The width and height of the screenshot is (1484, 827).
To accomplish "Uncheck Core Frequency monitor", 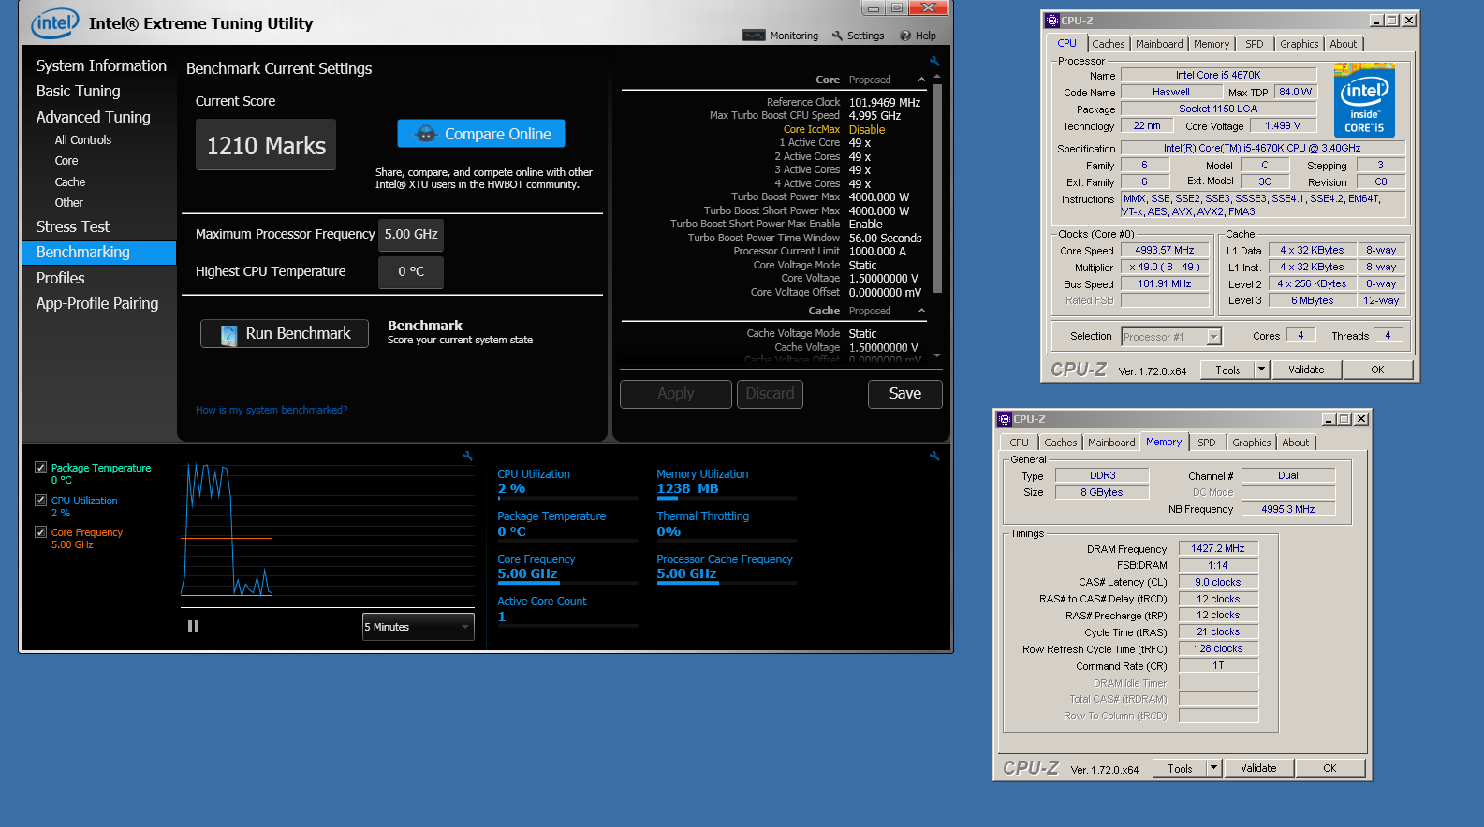I will [x=40, y=531].
